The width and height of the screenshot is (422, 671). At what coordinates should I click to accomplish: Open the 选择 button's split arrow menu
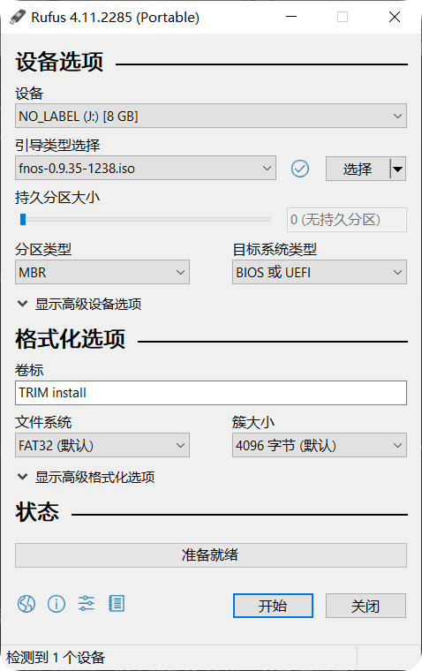398,169
